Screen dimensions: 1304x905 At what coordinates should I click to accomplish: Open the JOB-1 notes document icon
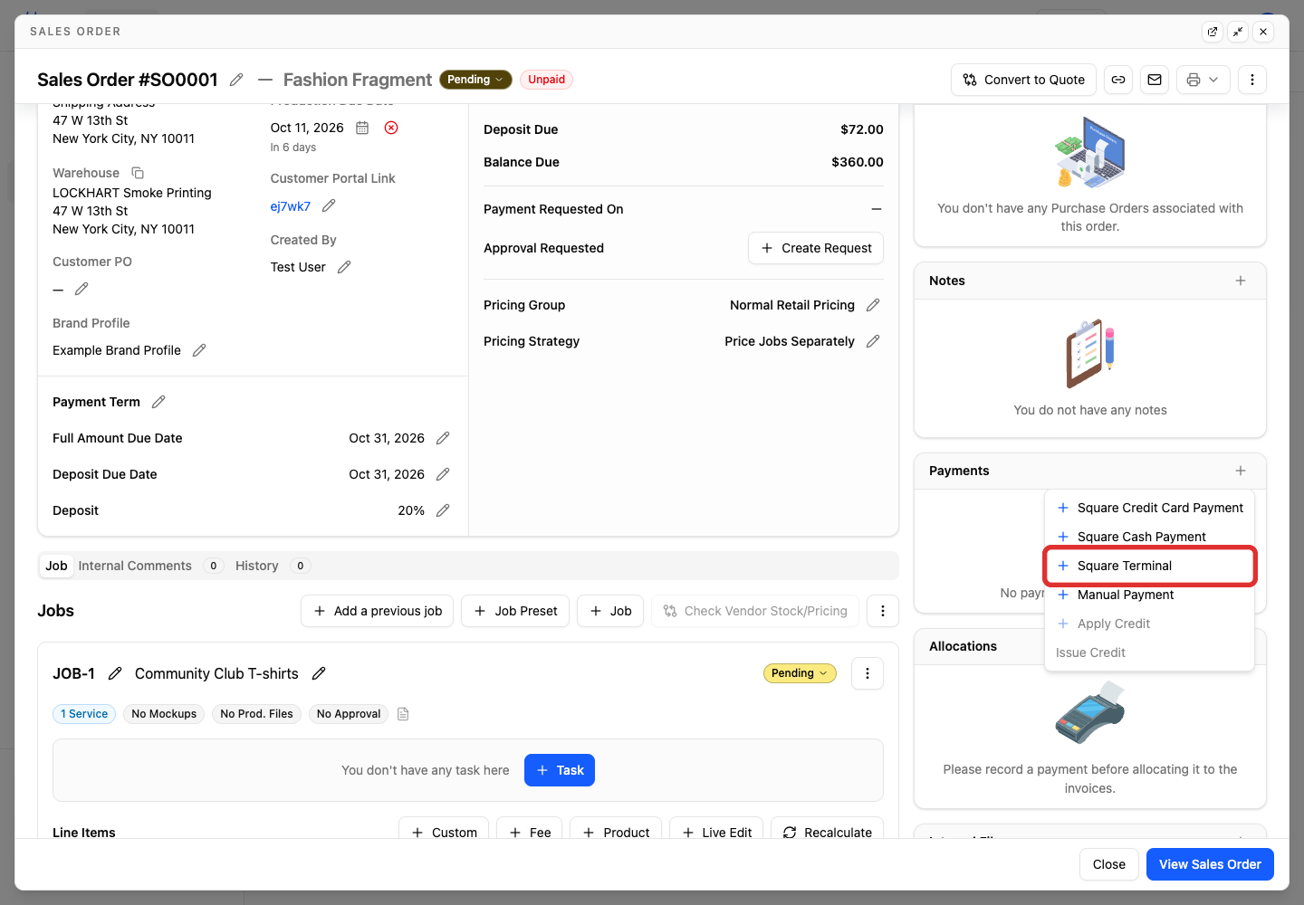404,714
